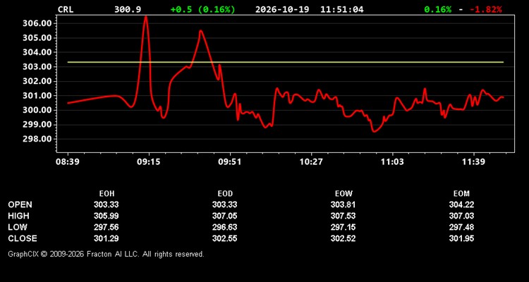Click the EOM open value 304.22
Image resolution: width=529 pixels, height=282 pixels.
click(x=461, y=204)
